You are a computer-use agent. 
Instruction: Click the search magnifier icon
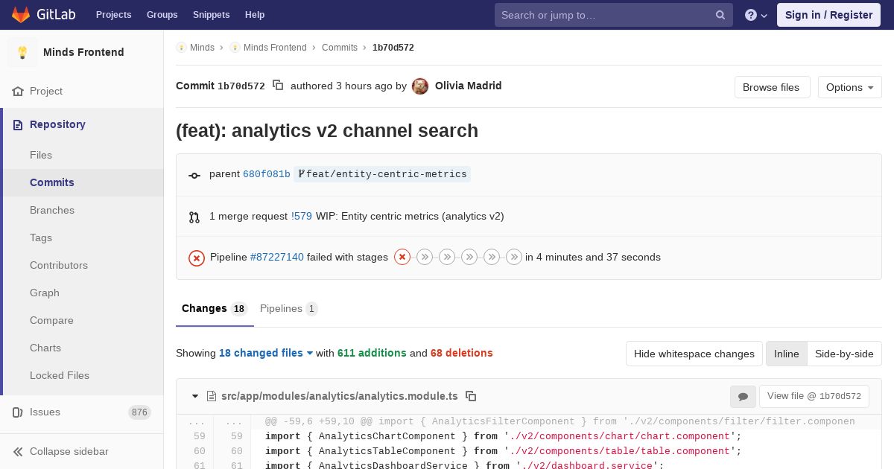click(720, 15)
